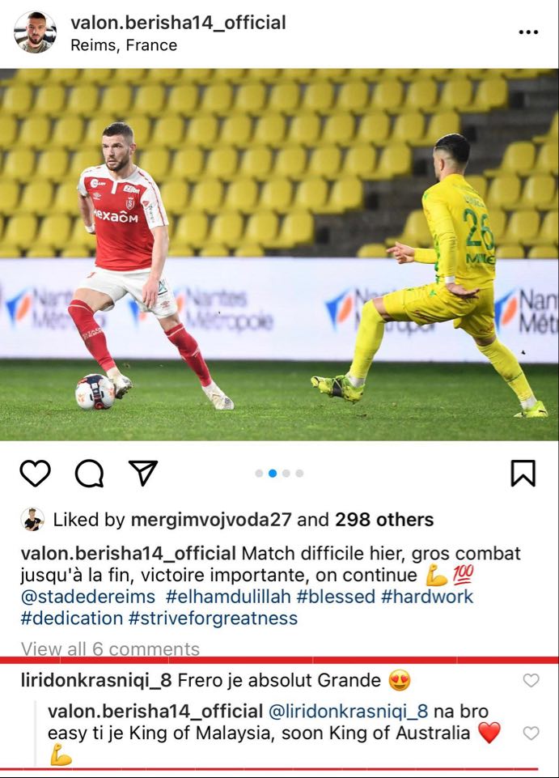559x778 pixels.
Task: Like liridonkrasniqi_8's comment with the heart
Action: tap(531, 680)
